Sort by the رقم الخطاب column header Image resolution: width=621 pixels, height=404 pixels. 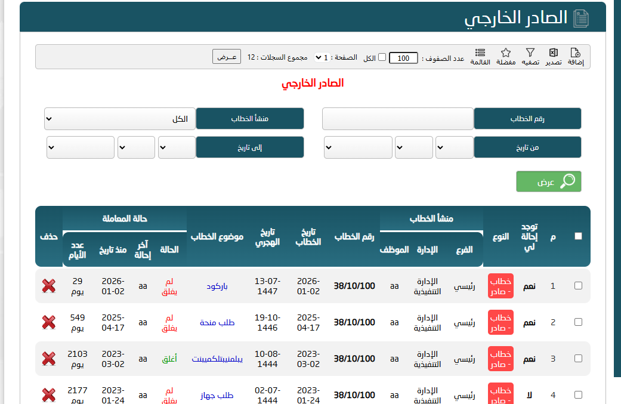coord(354,236)
